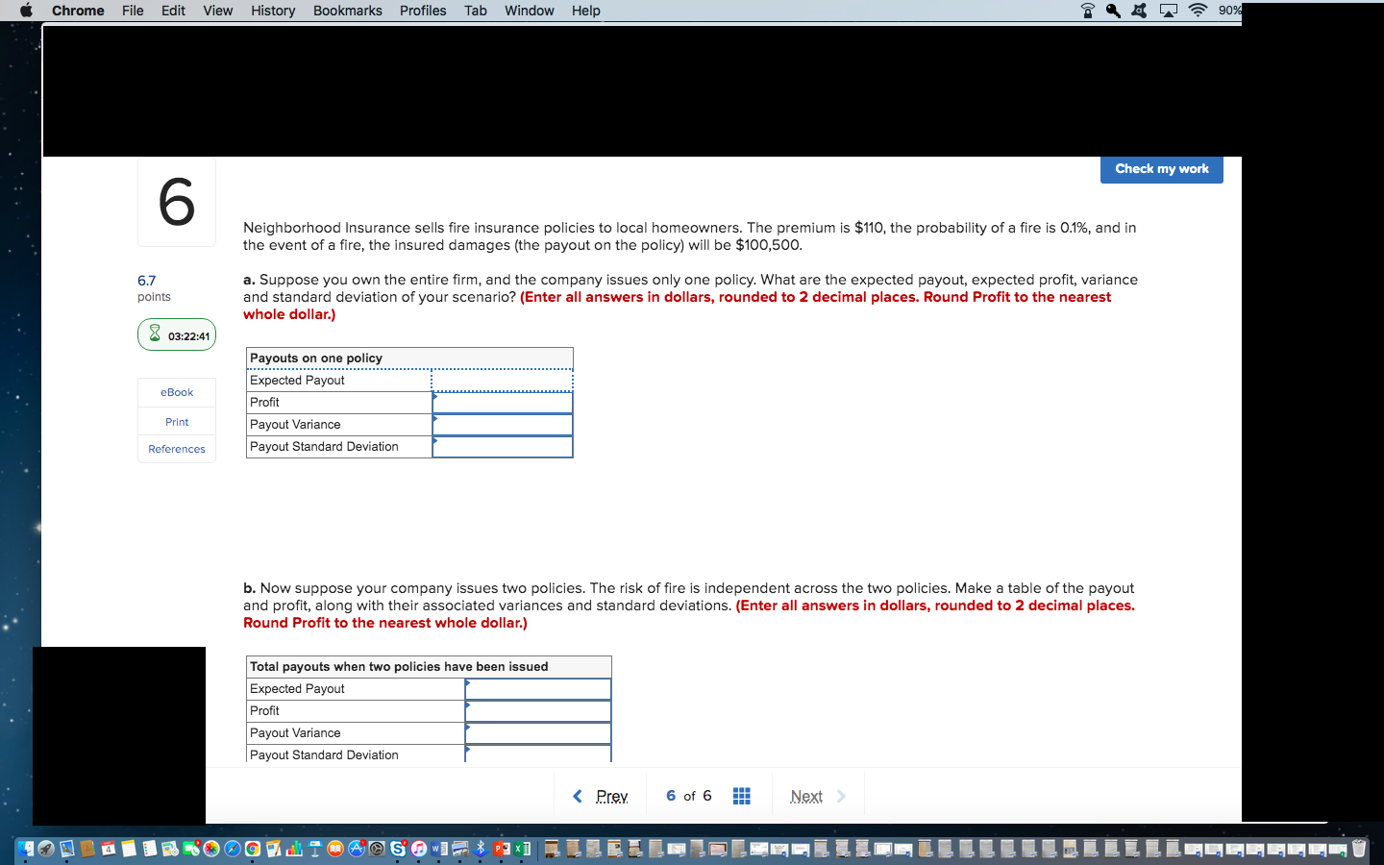Click the Print link
The width and height of the screenshot is (1384, 865).
coord(176,421)
